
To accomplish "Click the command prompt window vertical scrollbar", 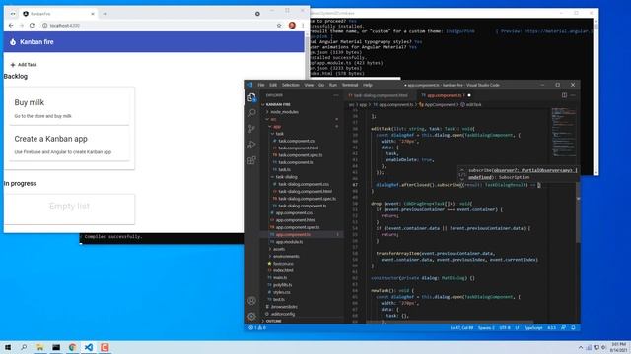I will pos(596,96).
